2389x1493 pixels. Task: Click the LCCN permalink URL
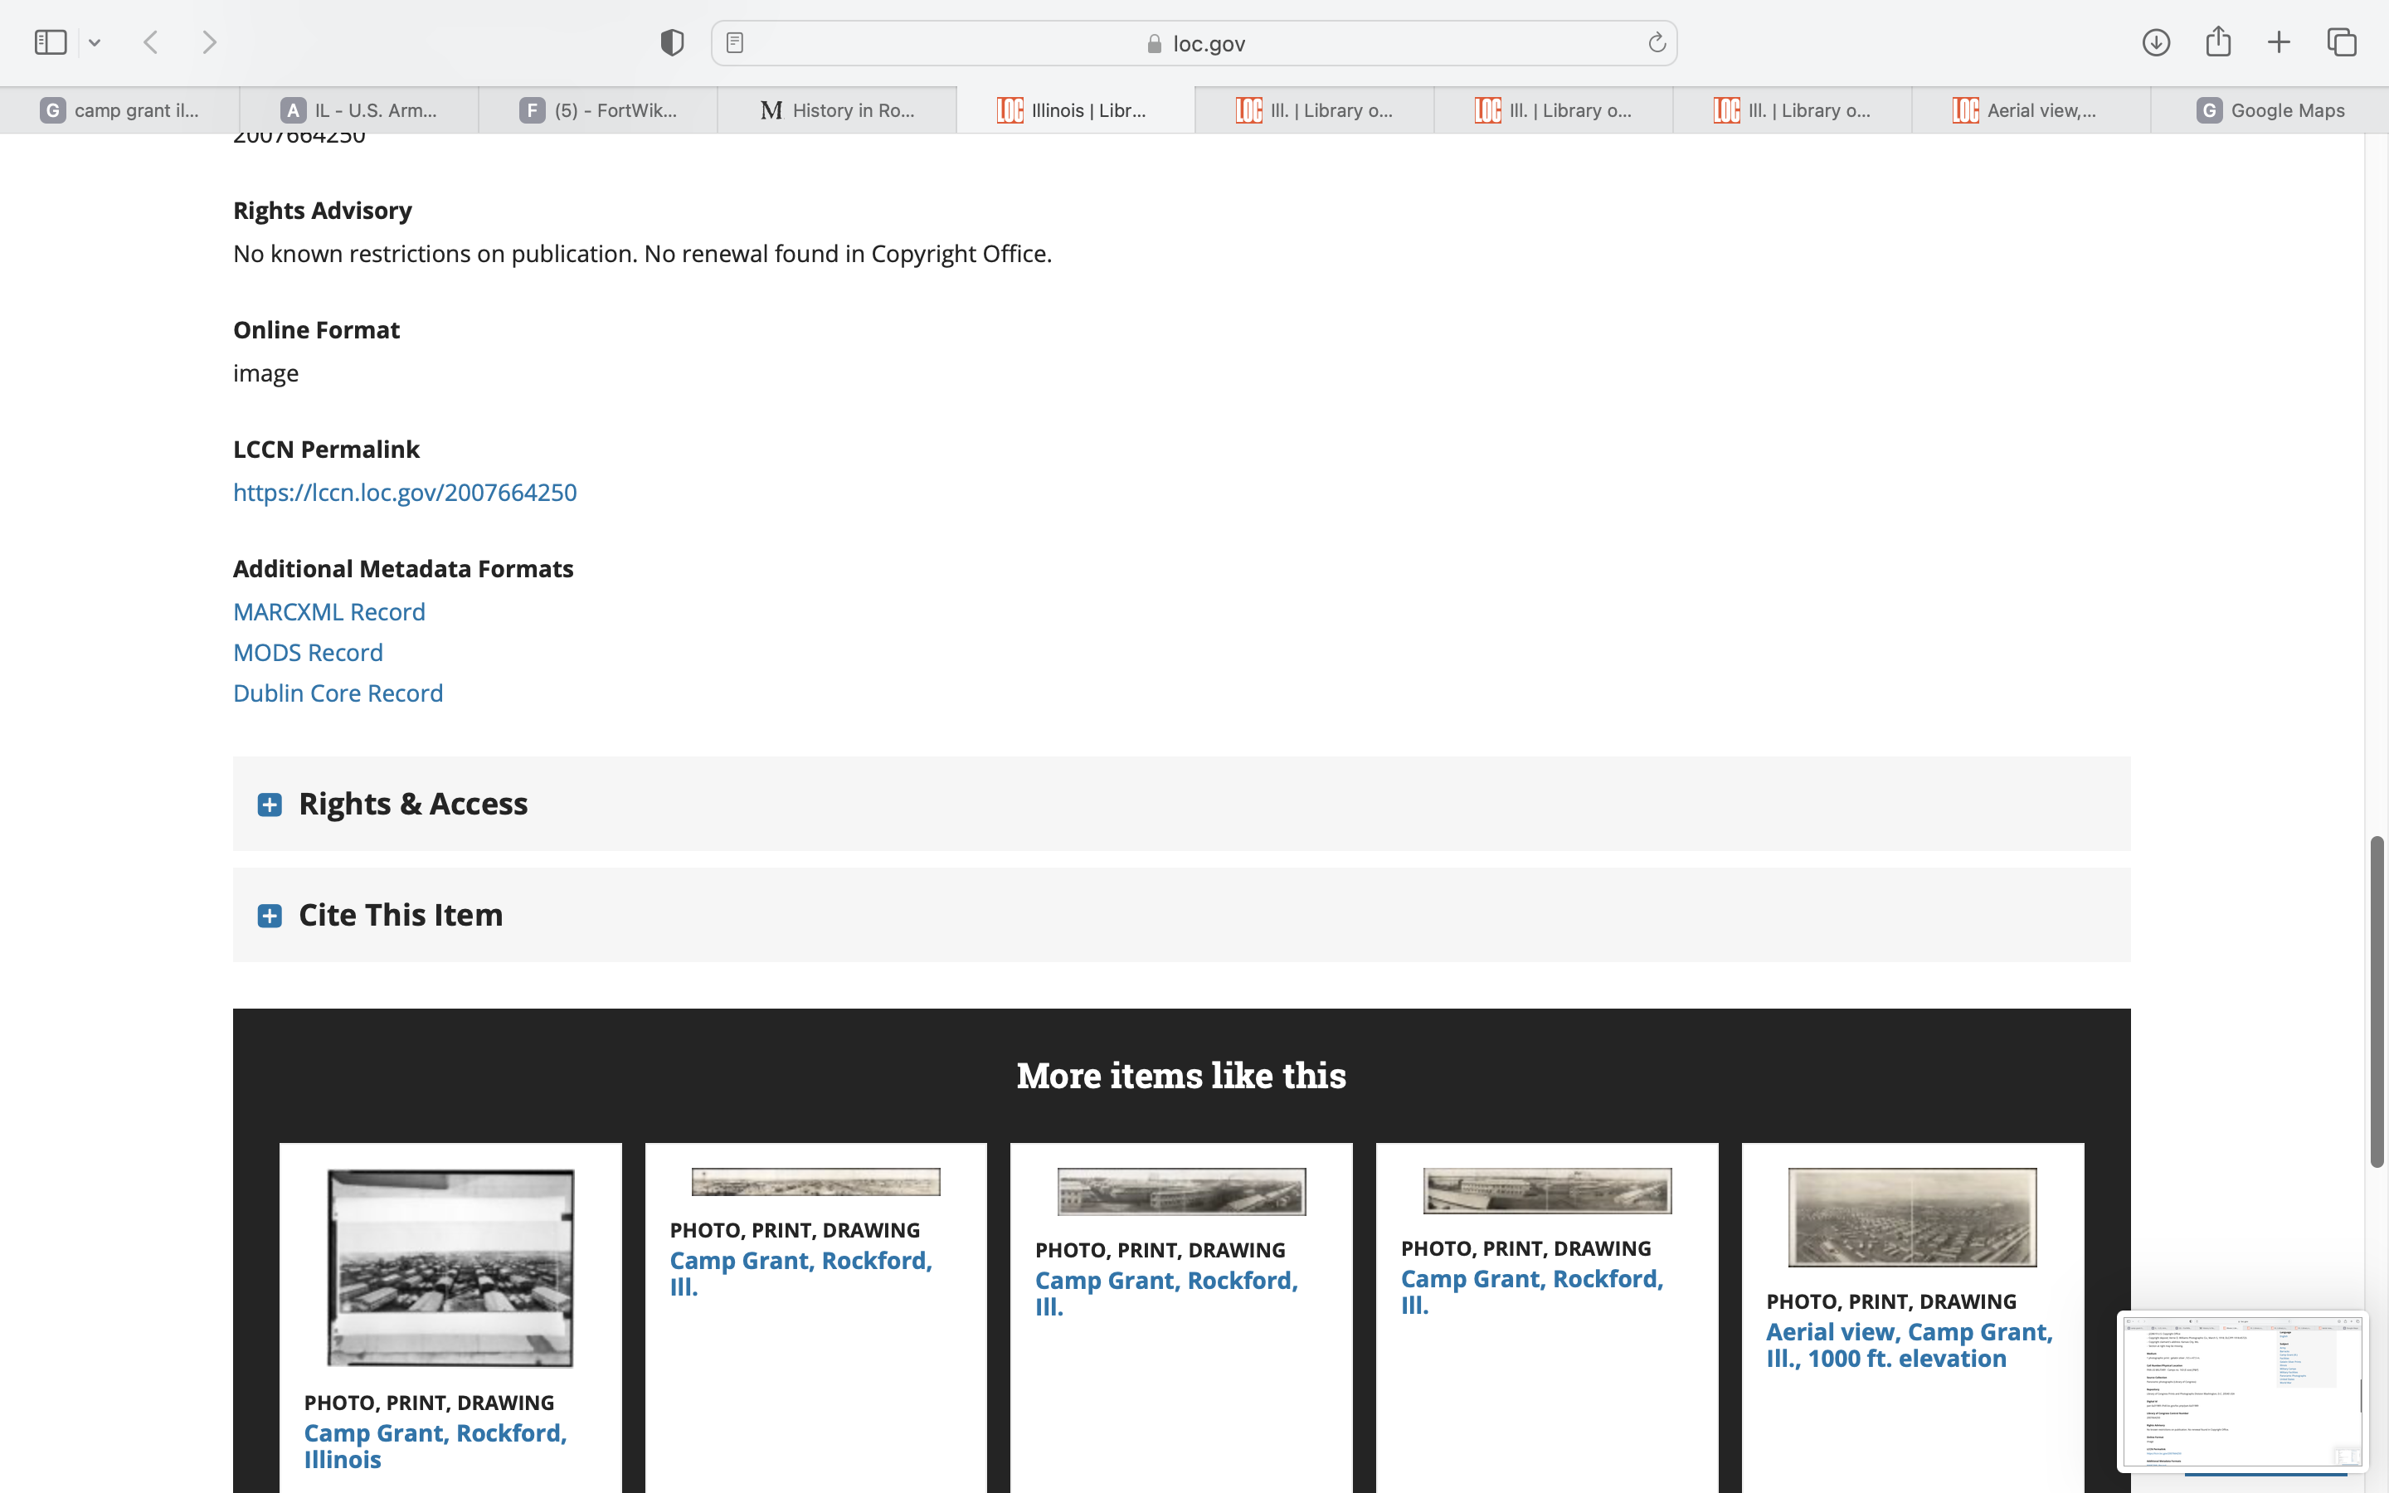405,493
